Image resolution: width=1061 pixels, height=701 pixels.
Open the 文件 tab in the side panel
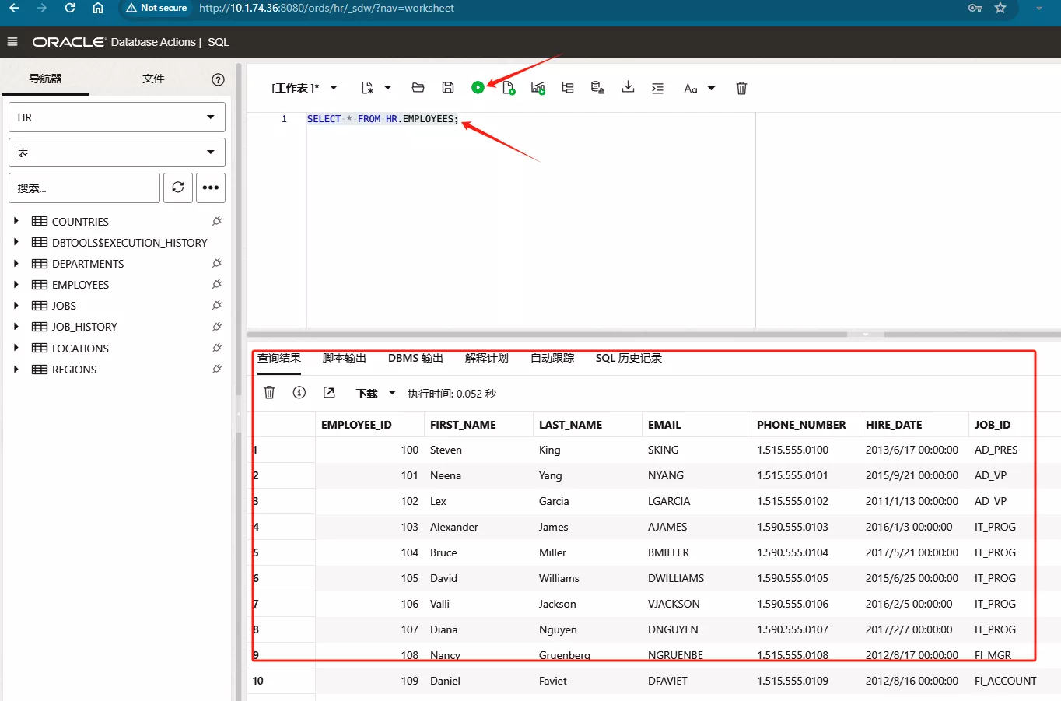pos(153,79)
